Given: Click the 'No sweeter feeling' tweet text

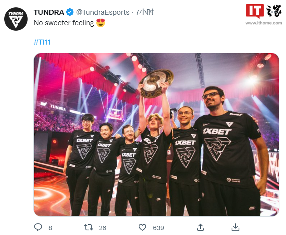Looking at the screenshot, I should coord(64,23).
